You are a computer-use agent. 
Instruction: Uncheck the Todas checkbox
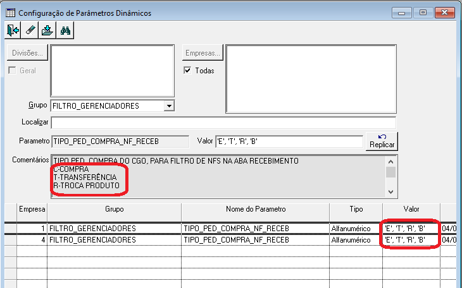[187, 70]
